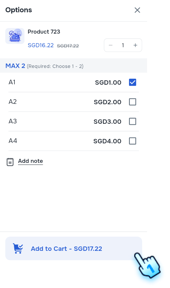
Task: Click Add to Cart button
Action: (74, 248)
